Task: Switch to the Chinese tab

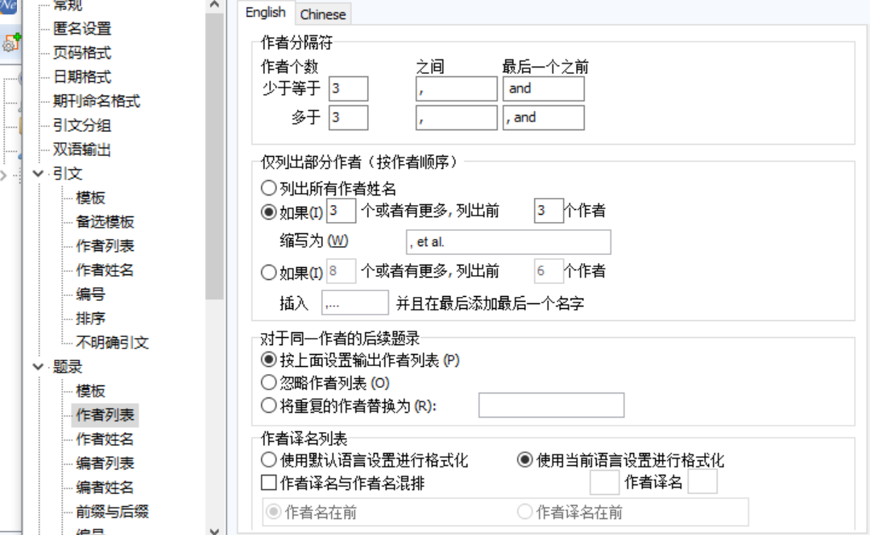Action: tap(322, 14)
